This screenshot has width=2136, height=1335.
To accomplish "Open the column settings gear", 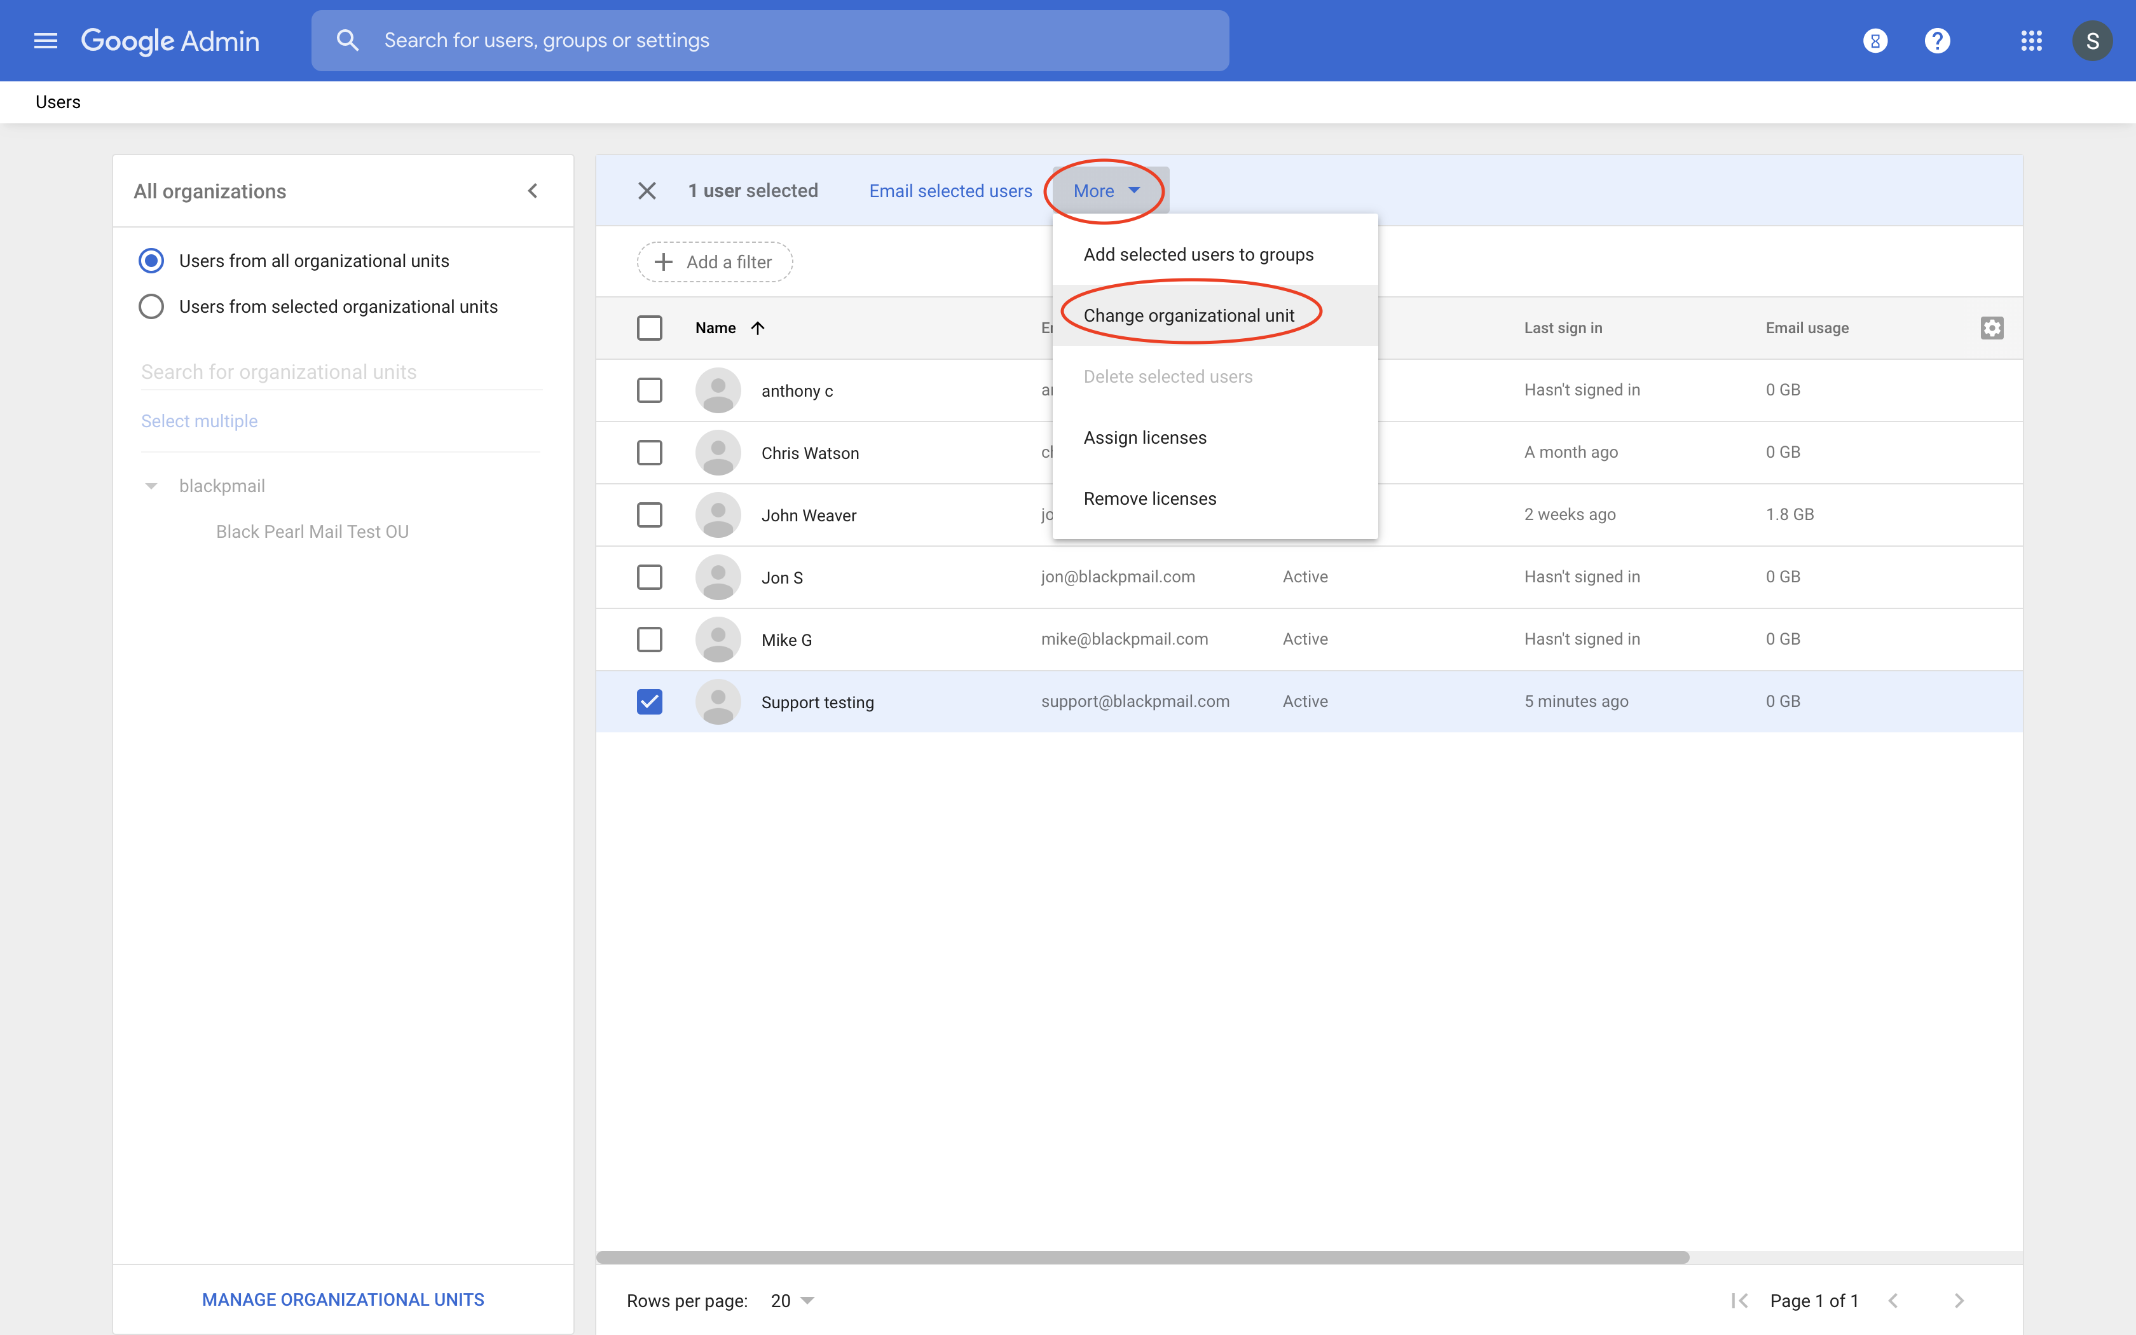I will (x=1991, y=327).
